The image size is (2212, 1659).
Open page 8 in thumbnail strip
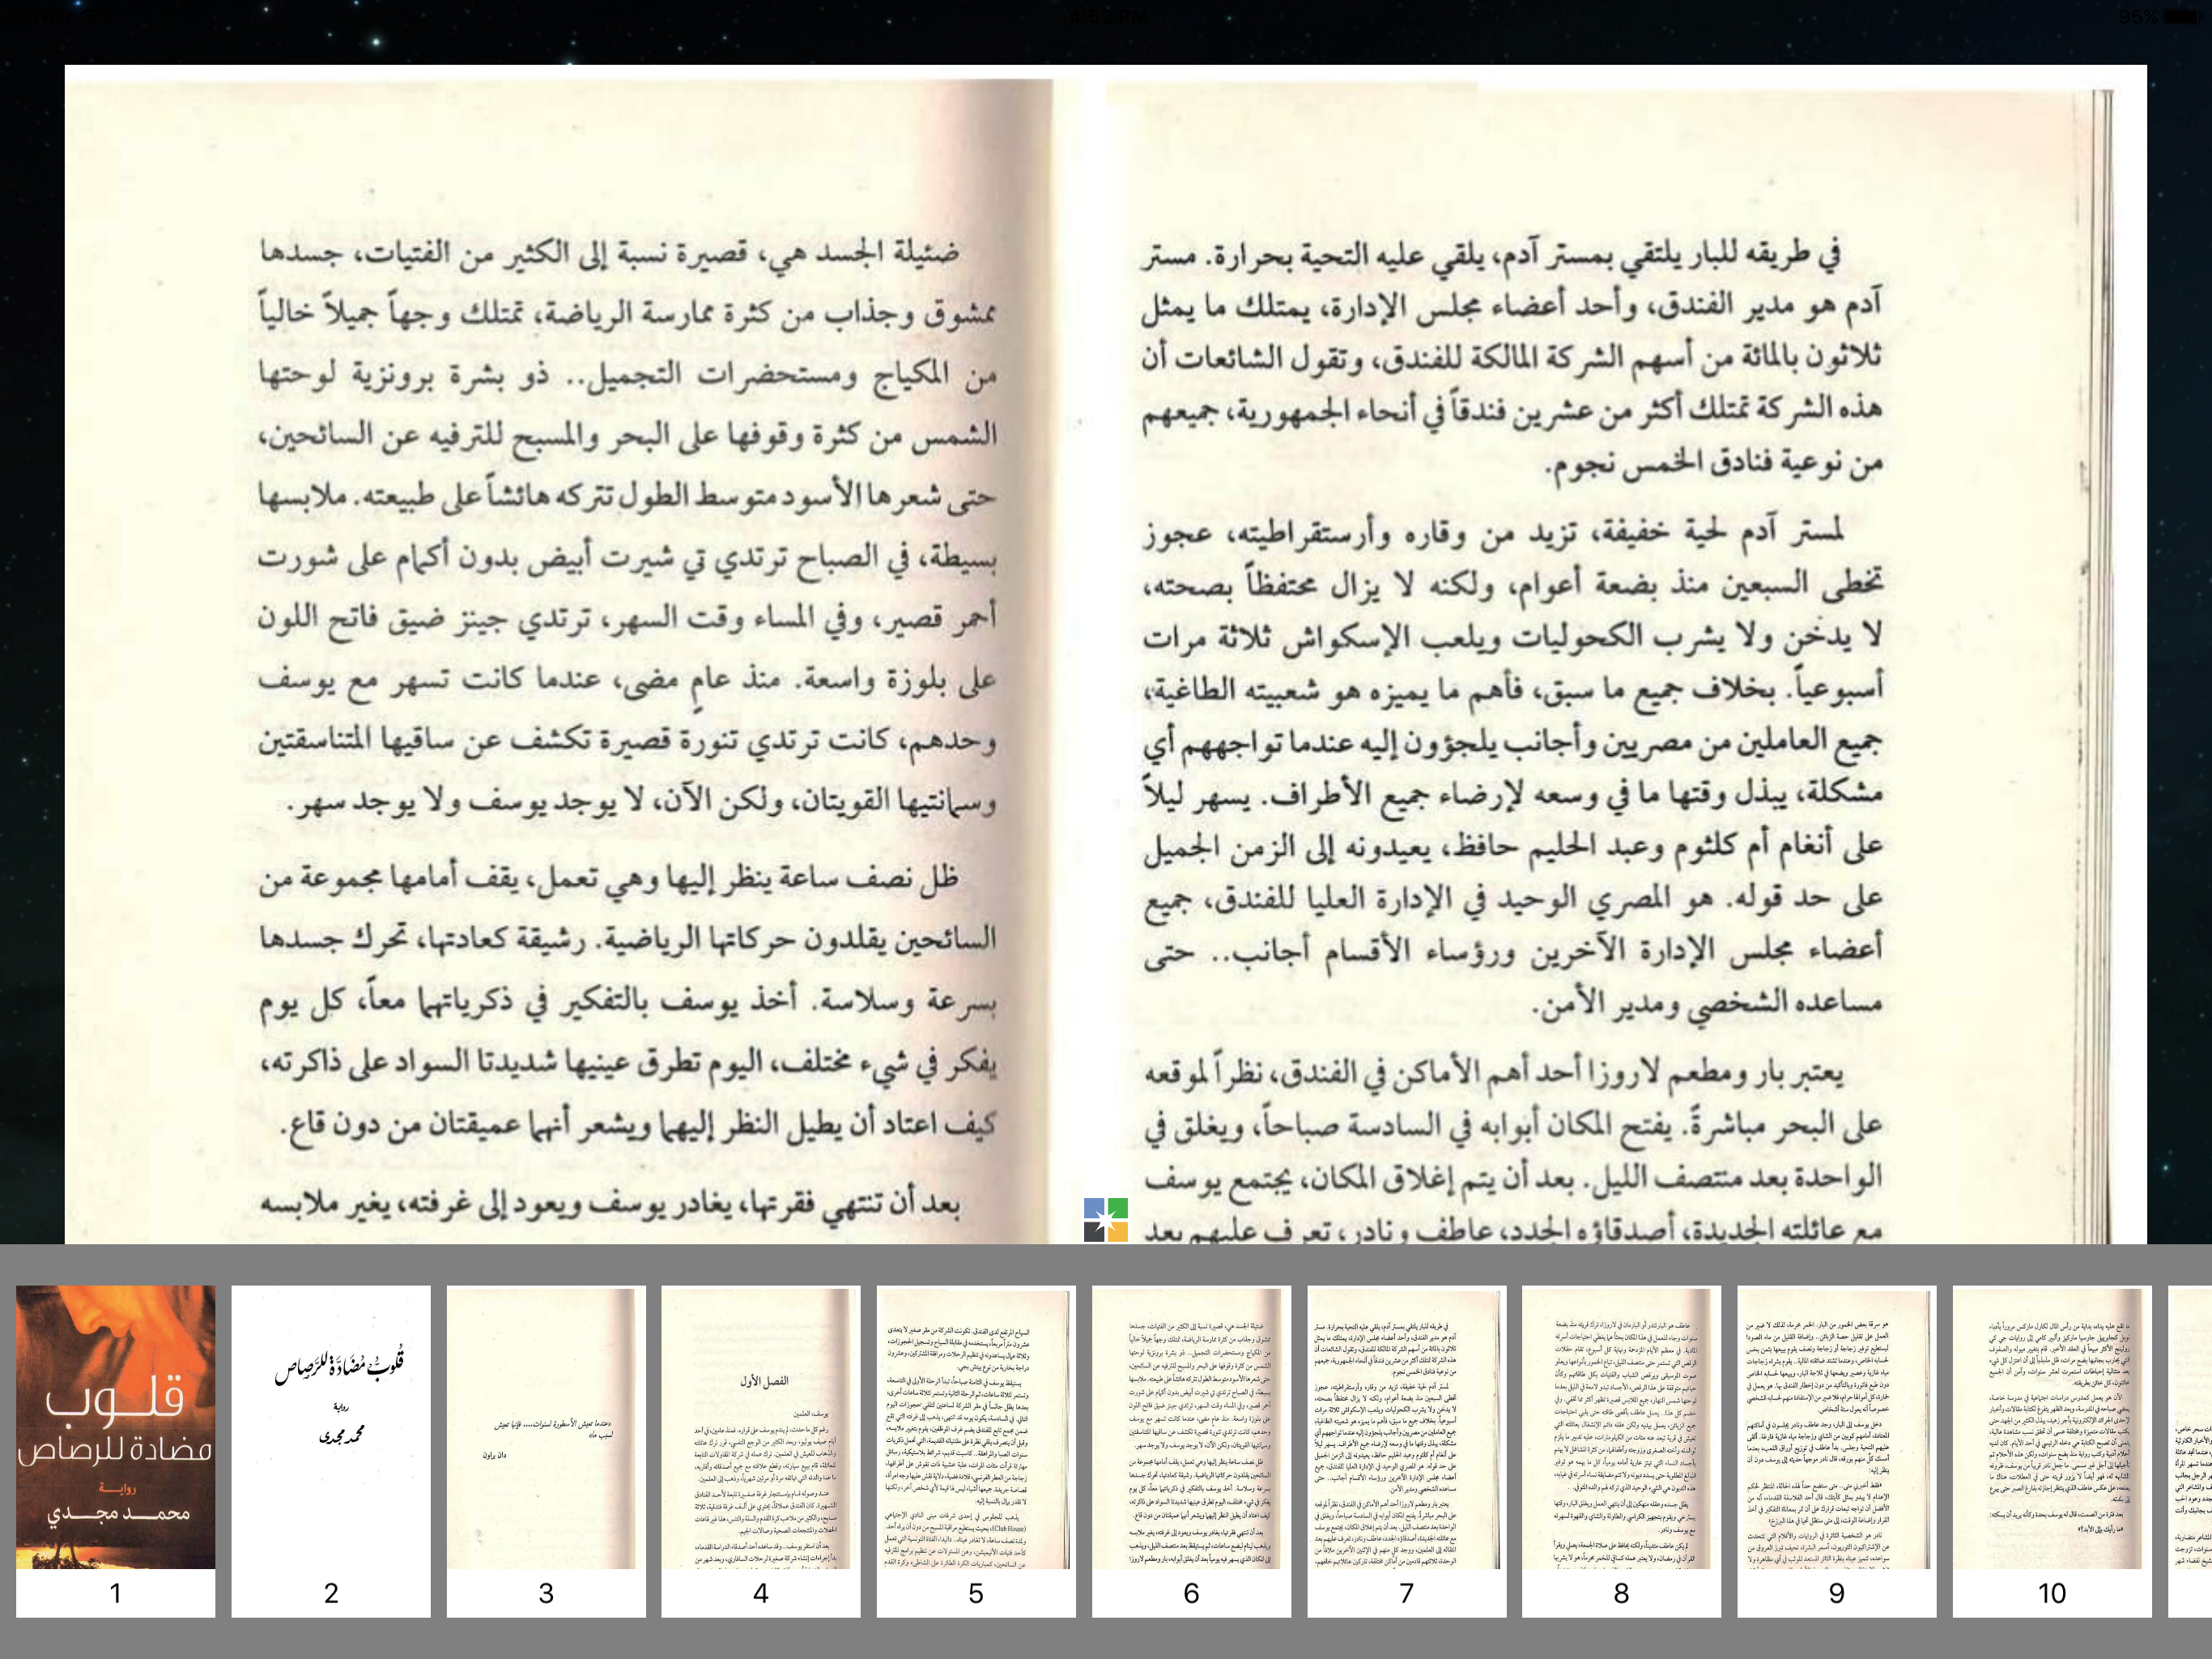click(x=1621, y=1449)
